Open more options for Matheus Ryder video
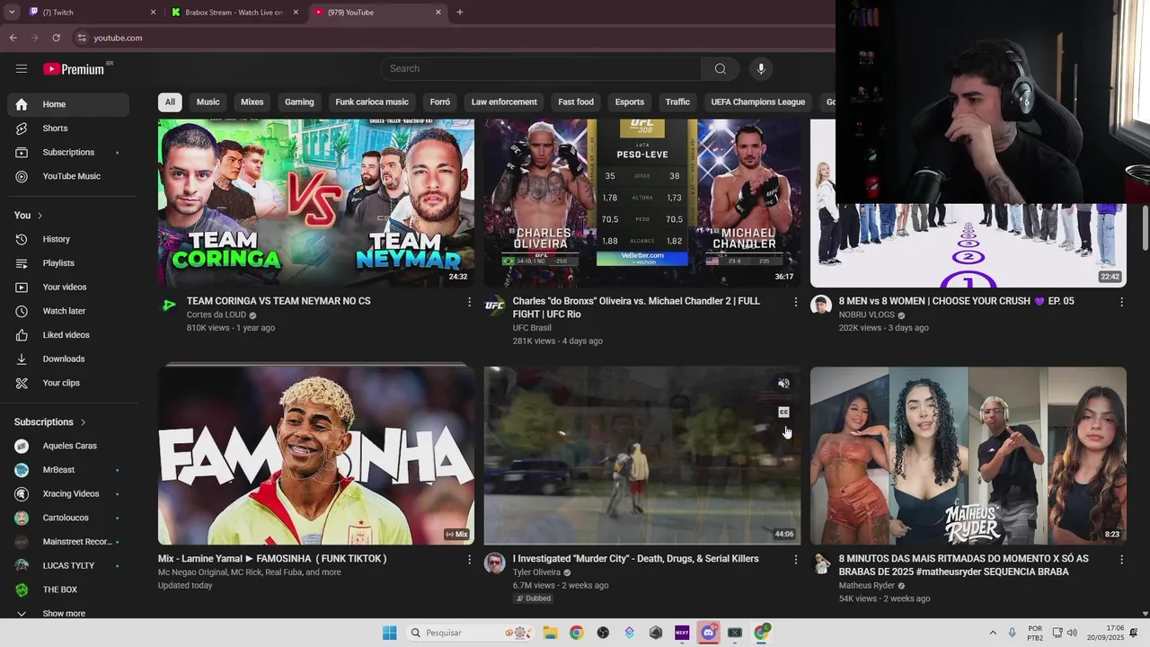This screenshot has width=1150, height=647. point(1121,560)
